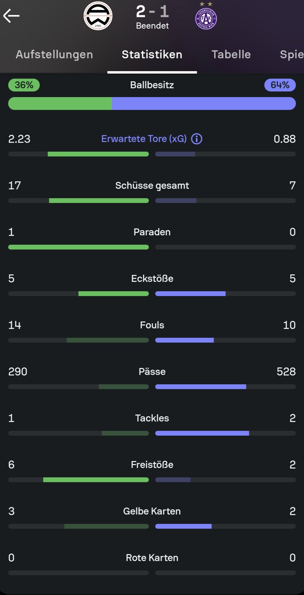Tap the Pässe stat row label
Image resolution: width=304 pixels, height=595 pixels.
(152, 371)
